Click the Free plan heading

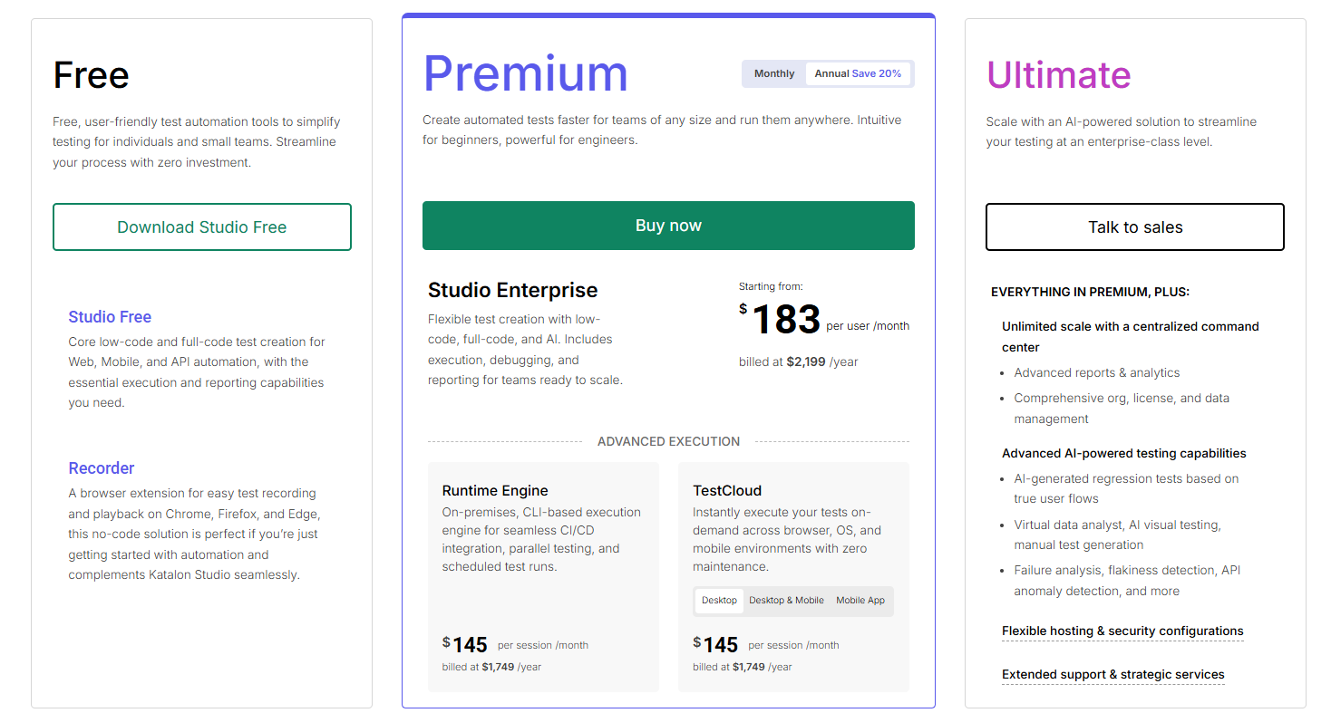[91, 75]
